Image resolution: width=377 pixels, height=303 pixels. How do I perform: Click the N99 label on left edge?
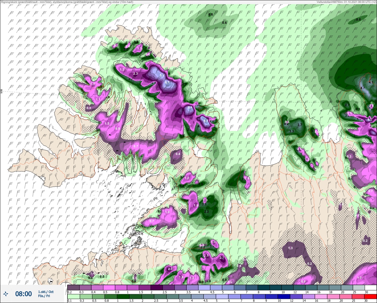pos(1,91)
